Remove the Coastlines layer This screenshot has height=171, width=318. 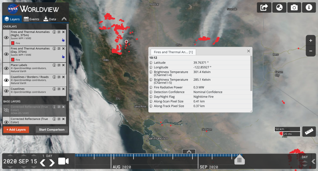[64, 89]
